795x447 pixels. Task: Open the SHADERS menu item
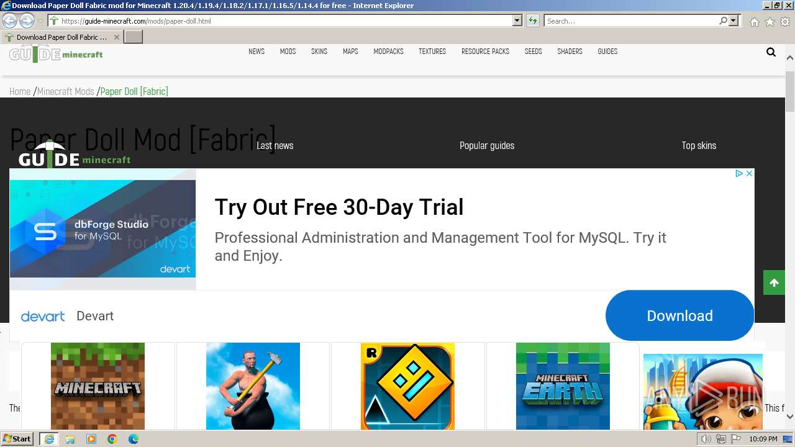tap(570, 52)
